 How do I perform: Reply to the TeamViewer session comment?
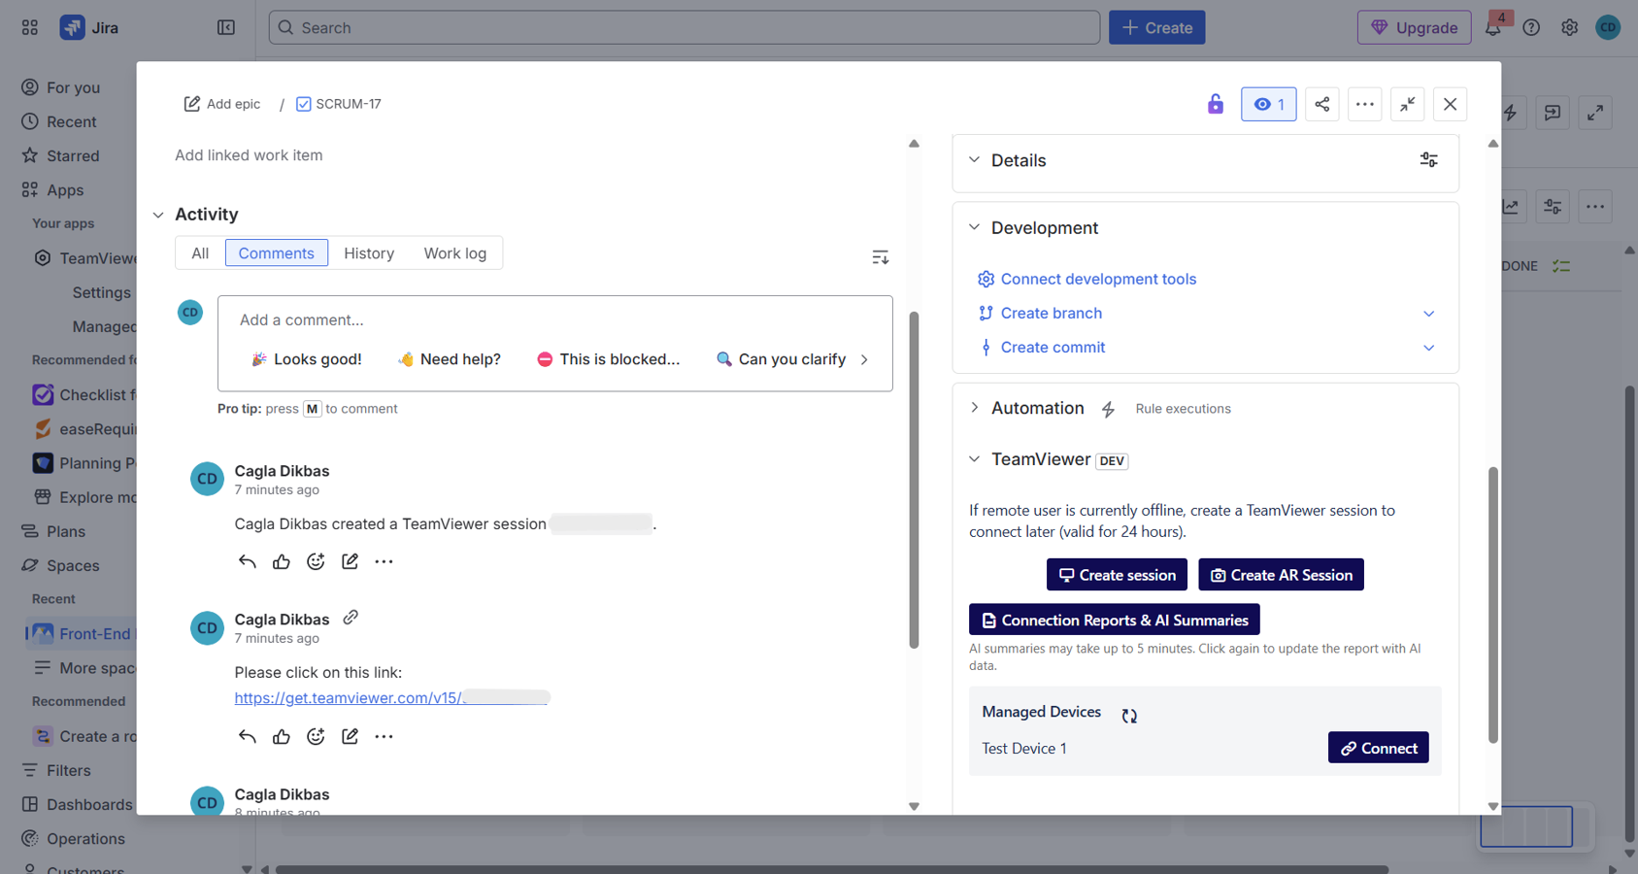click(247, 561)
